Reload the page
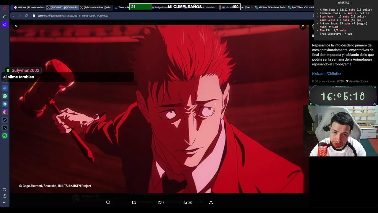This screenshot has height=213, width=378. (x=26, y=16)
